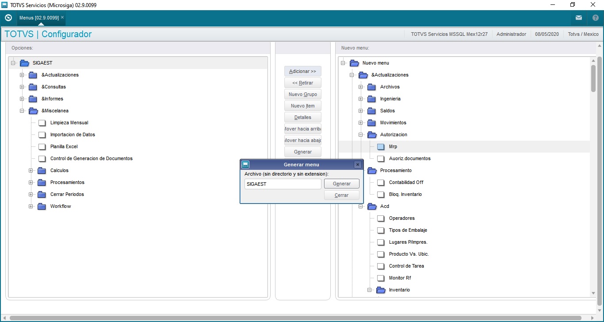Click the Cerrar Periodos folder icon
This screenshot has width=604, height=322.
(42, 194)
